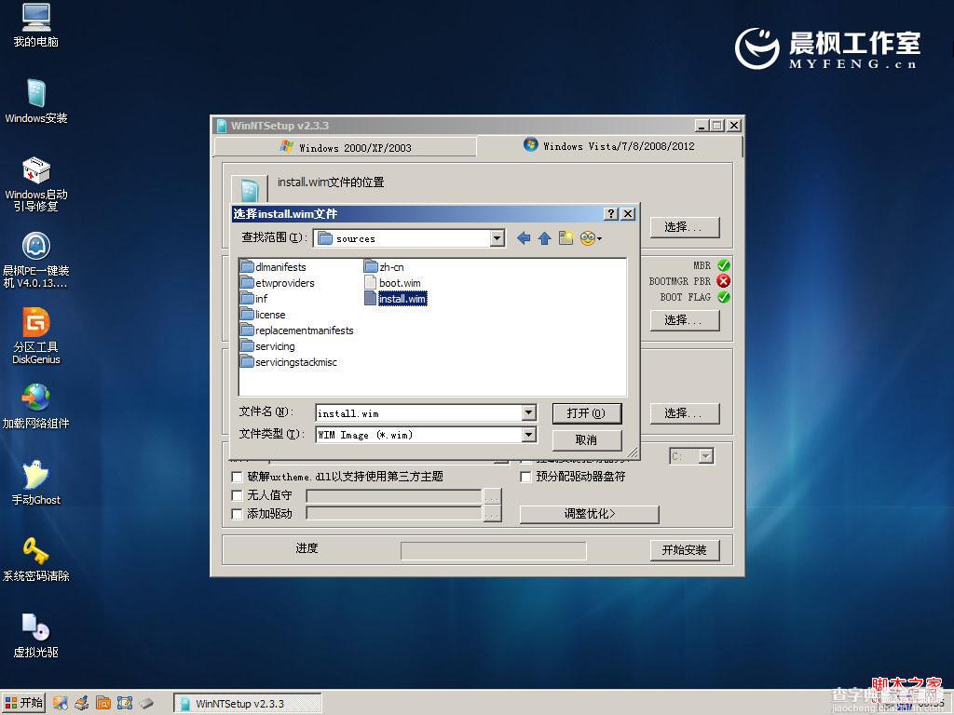
Task: Click the blue-framed quick launch taskbar icon
Action: [125, 704]
